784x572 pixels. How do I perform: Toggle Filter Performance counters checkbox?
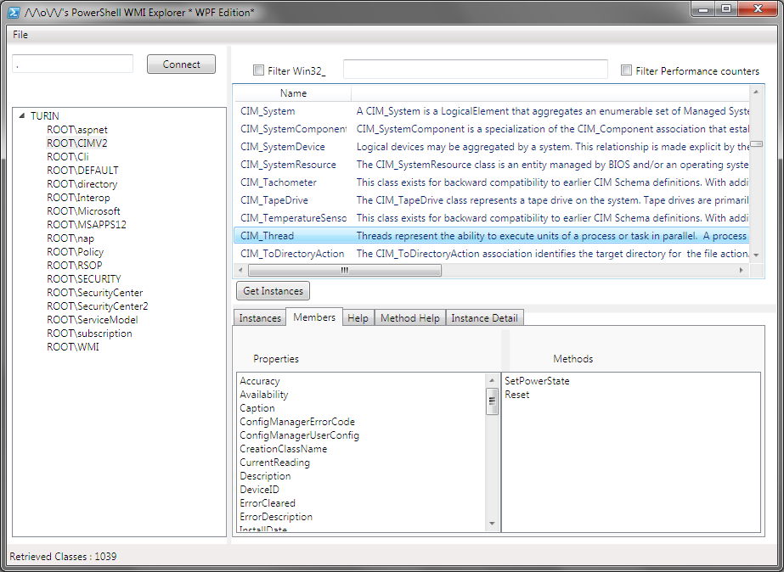tap(627, 70)
